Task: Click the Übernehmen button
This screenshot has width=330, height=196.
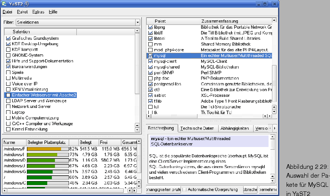Action: [268, 189]
